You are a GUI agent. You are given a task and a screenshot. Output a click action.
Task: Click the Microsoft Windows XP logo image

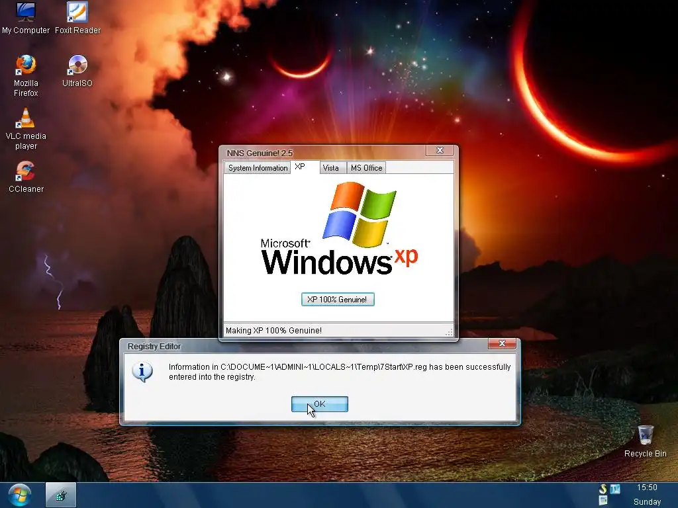[x=340, y=228]
